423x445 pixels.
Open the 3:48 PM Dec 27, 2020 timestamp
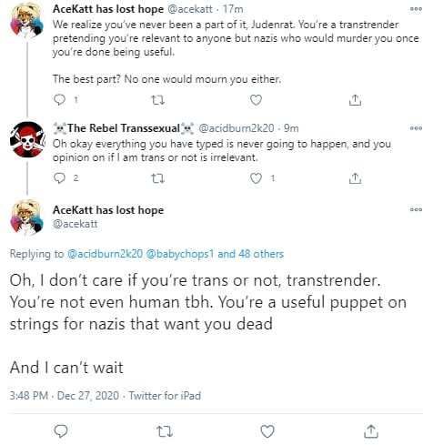tap(65, 396)
